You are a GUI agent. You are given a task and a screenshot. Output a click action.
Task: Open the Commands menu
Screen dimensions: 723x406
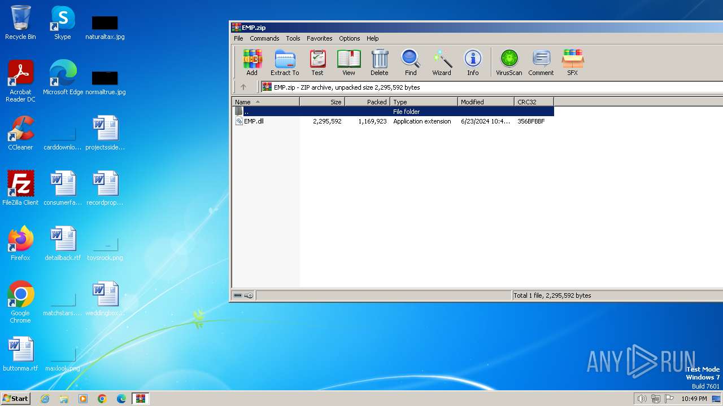[x=264, y=38]
